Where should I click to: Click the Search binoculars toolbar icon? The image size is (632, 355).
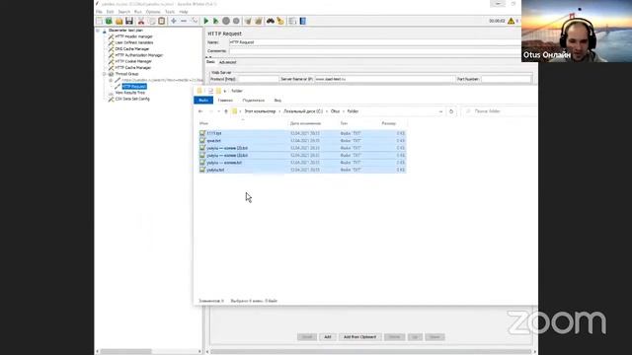271,21
